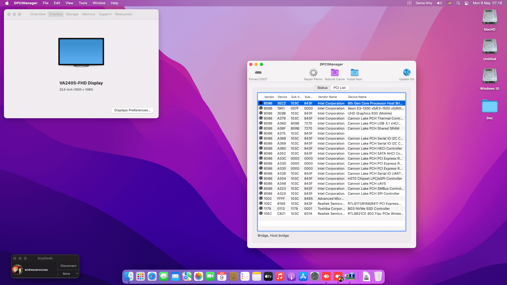Open the US flag input source menu
507x285 pixels.
[449, 3]
